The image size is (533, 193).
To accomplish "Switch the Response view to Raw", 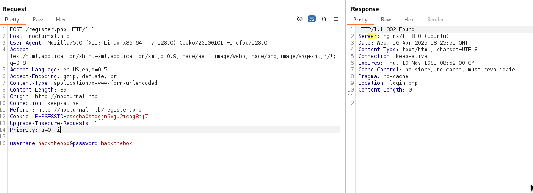I will point(386,20).
